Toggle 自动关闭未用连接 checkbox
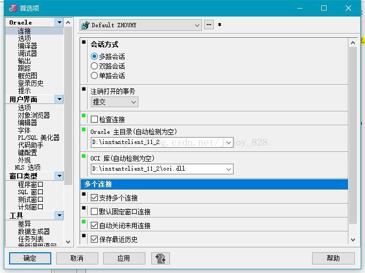 coord(94,226)
